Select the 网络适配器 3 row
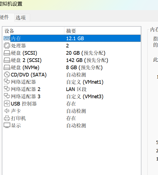Image resolution: width=158 pixels, height=175 pixels. click(72, 96)
